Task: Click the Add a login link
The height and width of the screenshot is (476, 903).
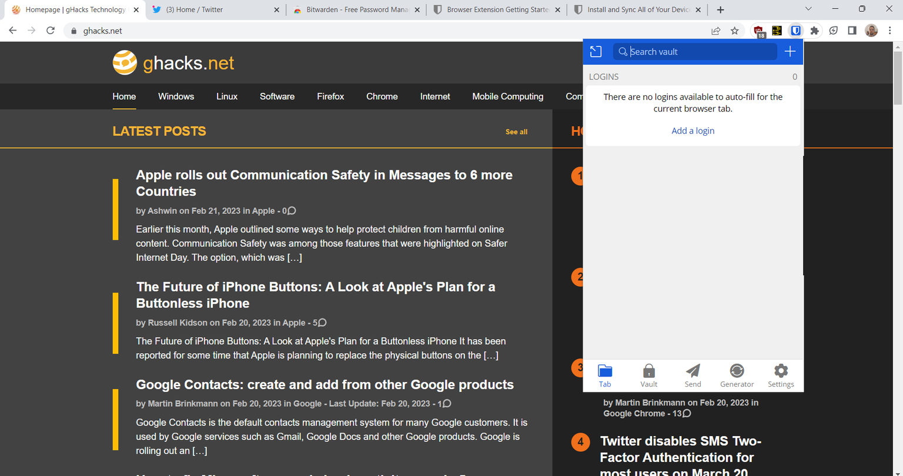Action: click(693, 130)
